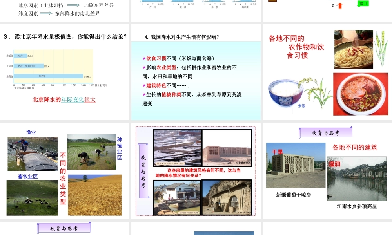Select the 平均值 axis label
Viewport: 392px width, 235px height.
pyautogui.click(x=10, y=66)
